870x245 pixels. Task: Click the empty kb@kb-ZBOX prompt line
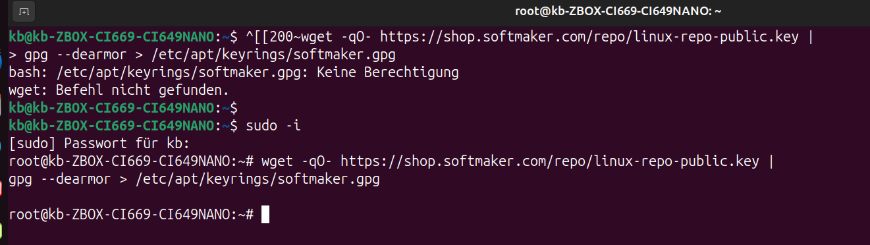point(123,108)
